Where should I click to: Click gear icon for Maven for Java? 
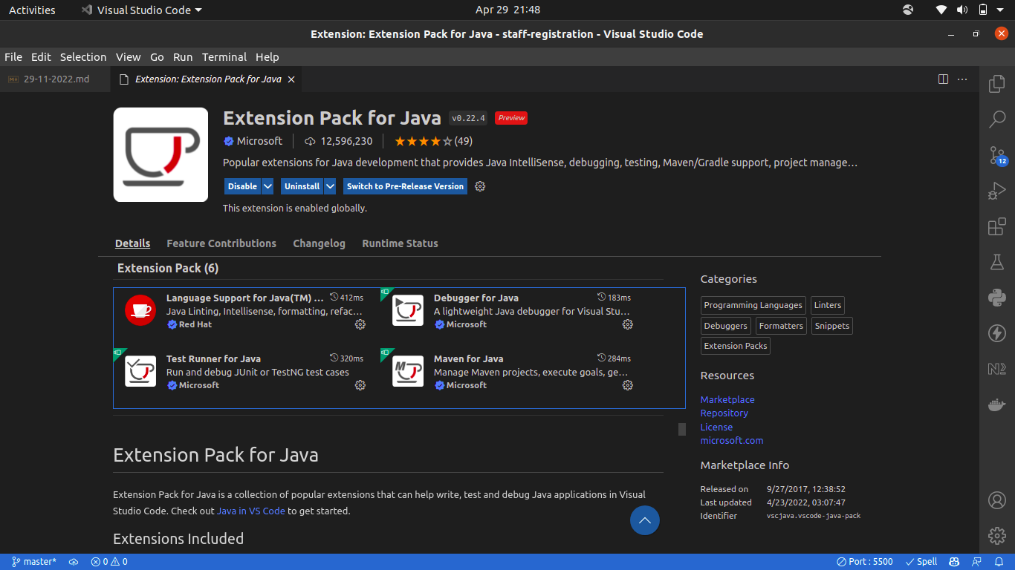pyautogui.click(x=628, y=385)
